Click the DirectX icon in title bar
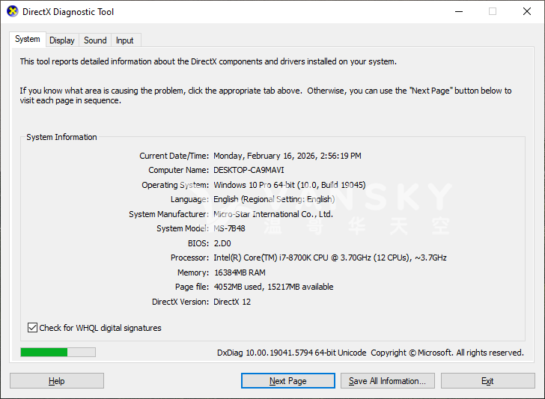Image resolution: width=545 pixels, height=399 pixels. (11, 12)
